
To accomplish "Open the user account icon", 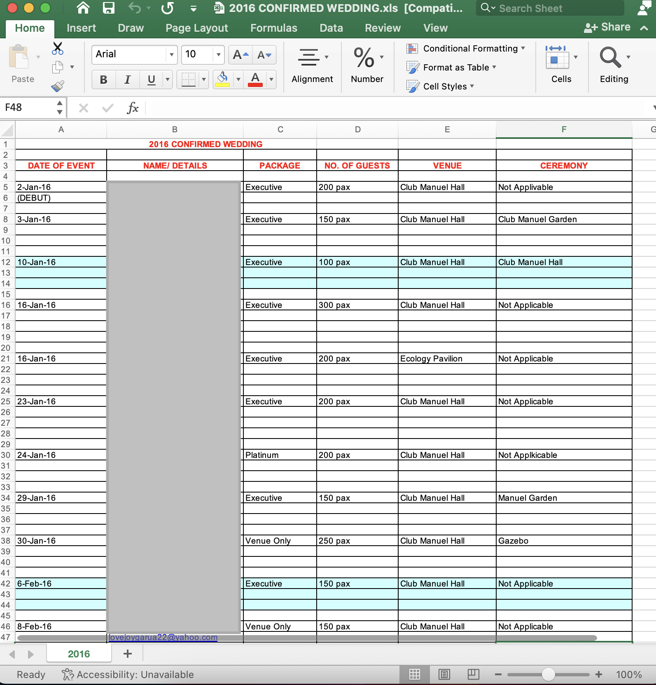I will click(x=644, y=8).
